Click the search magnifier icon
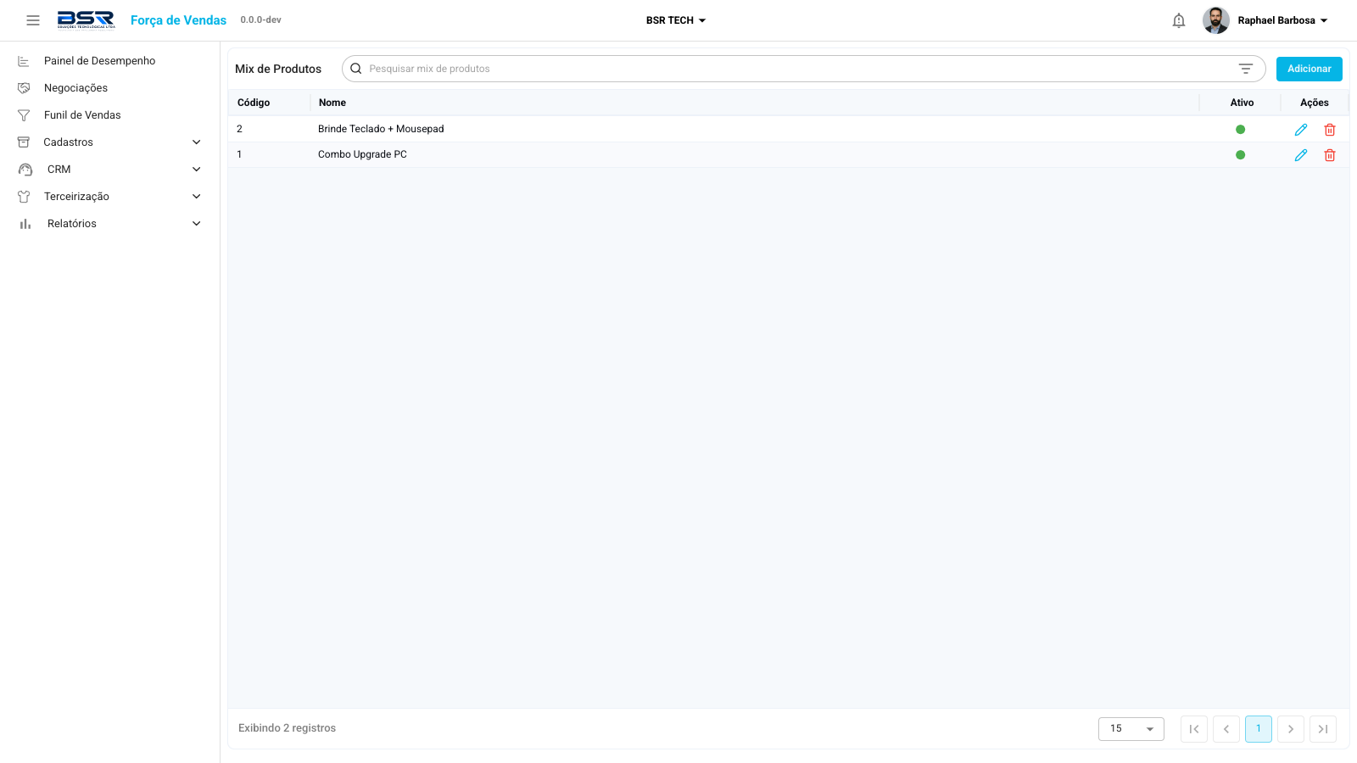The height and width of the screenshot is (763, 1357). click(356, 69)
